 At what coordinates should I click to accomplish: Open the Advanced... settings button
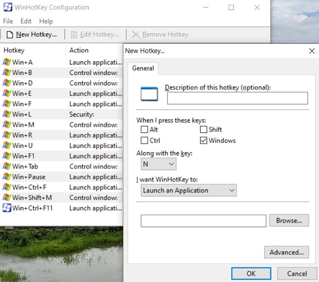click(x=286, y=252)
